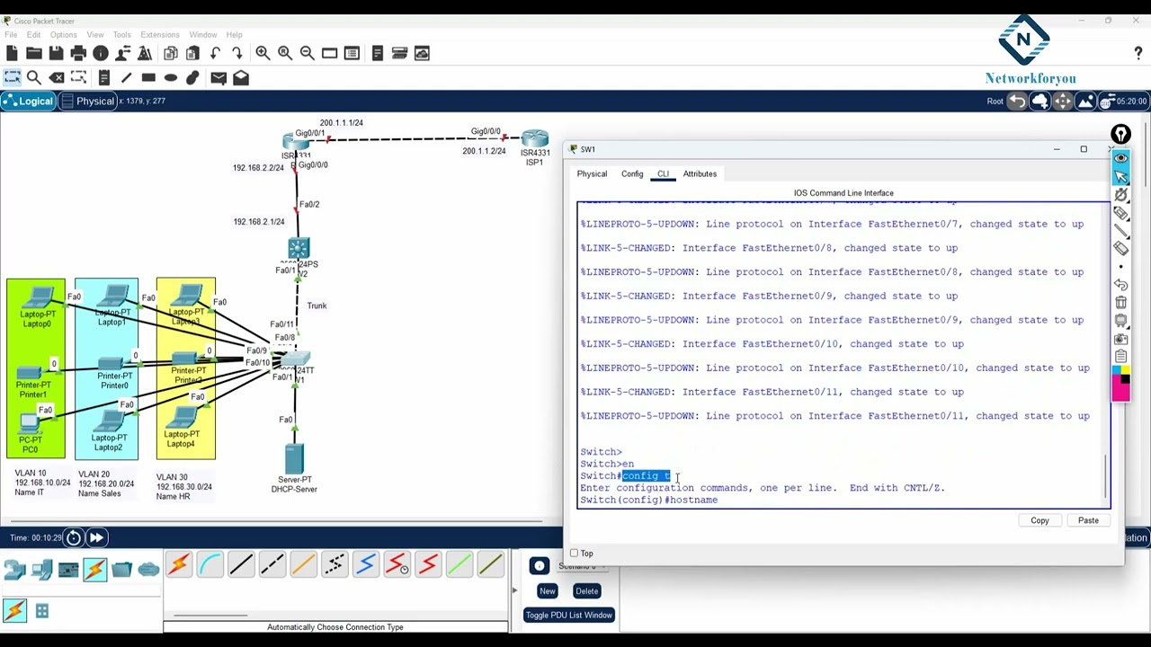Add a complex PDU open envelope

pyautogui.click(x=241, y=77)
